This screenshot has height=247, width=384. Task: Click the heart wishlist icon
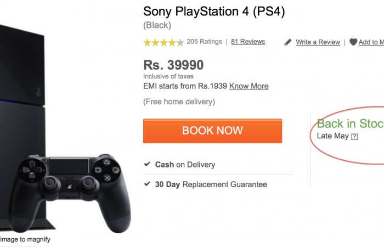pyautogui.click(x=353, y=42)
